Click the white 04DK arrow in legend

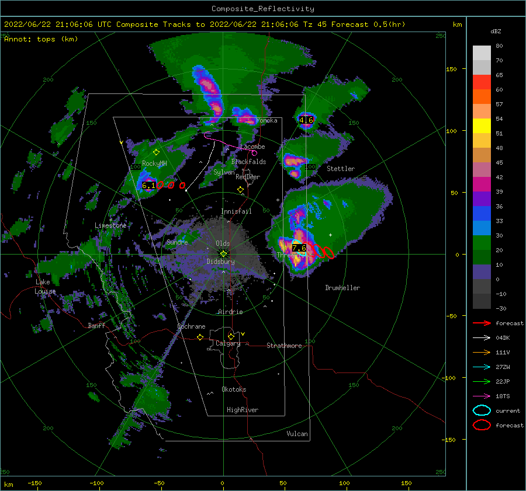tap(482, 338)
